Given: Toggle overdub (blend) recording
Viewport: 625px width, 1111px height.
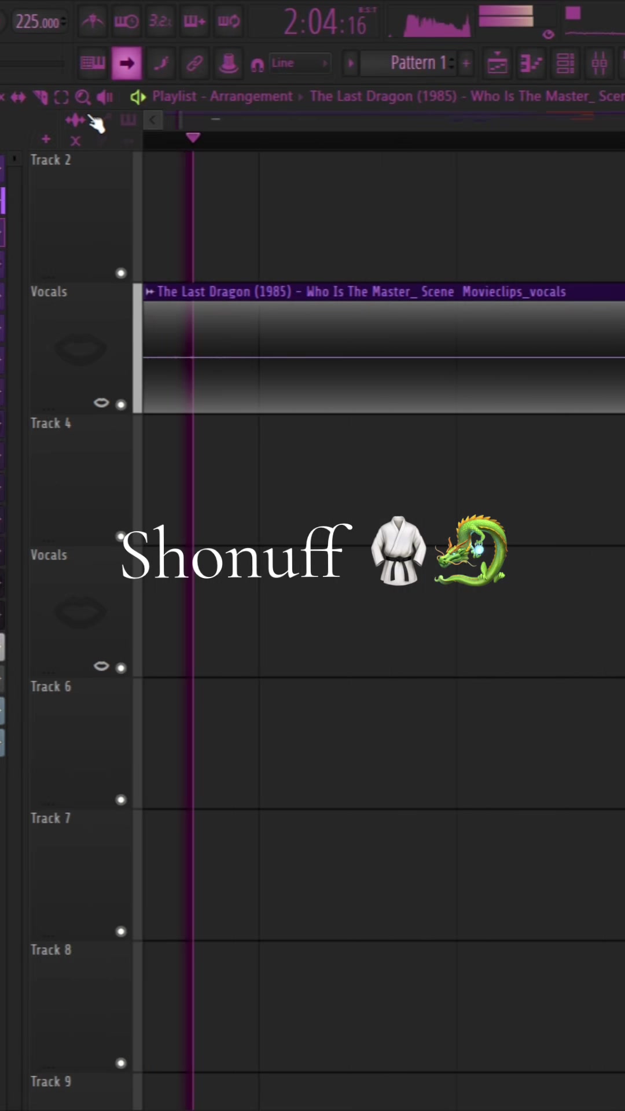Looking at the screenshot, I should pyautogui.click(x=194, y=21).
